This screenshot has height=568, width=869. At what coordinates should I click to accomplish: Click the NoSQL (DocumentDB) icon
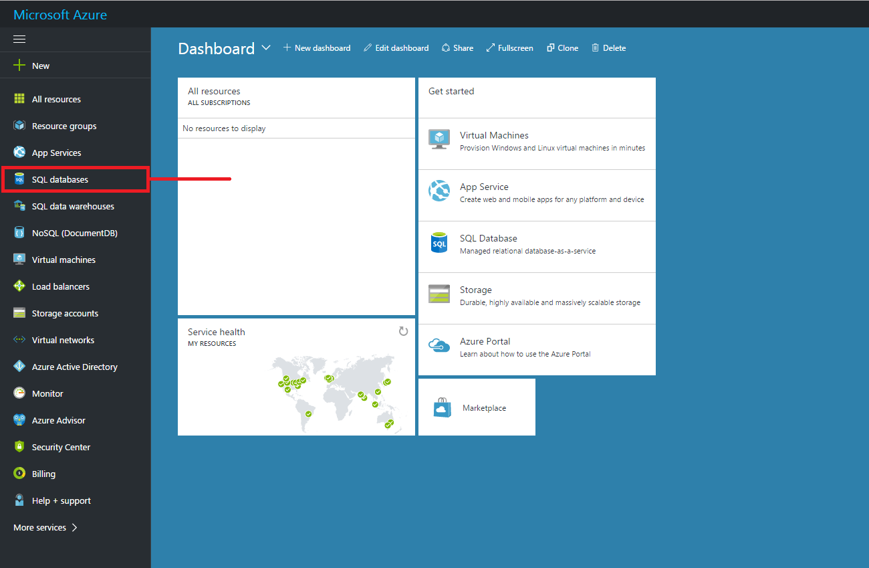[x=19, y=233]
